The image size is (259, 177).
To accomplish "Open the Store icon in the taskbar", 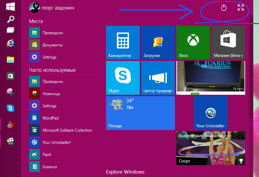I will pyautogui.click(x=10, y=76).
